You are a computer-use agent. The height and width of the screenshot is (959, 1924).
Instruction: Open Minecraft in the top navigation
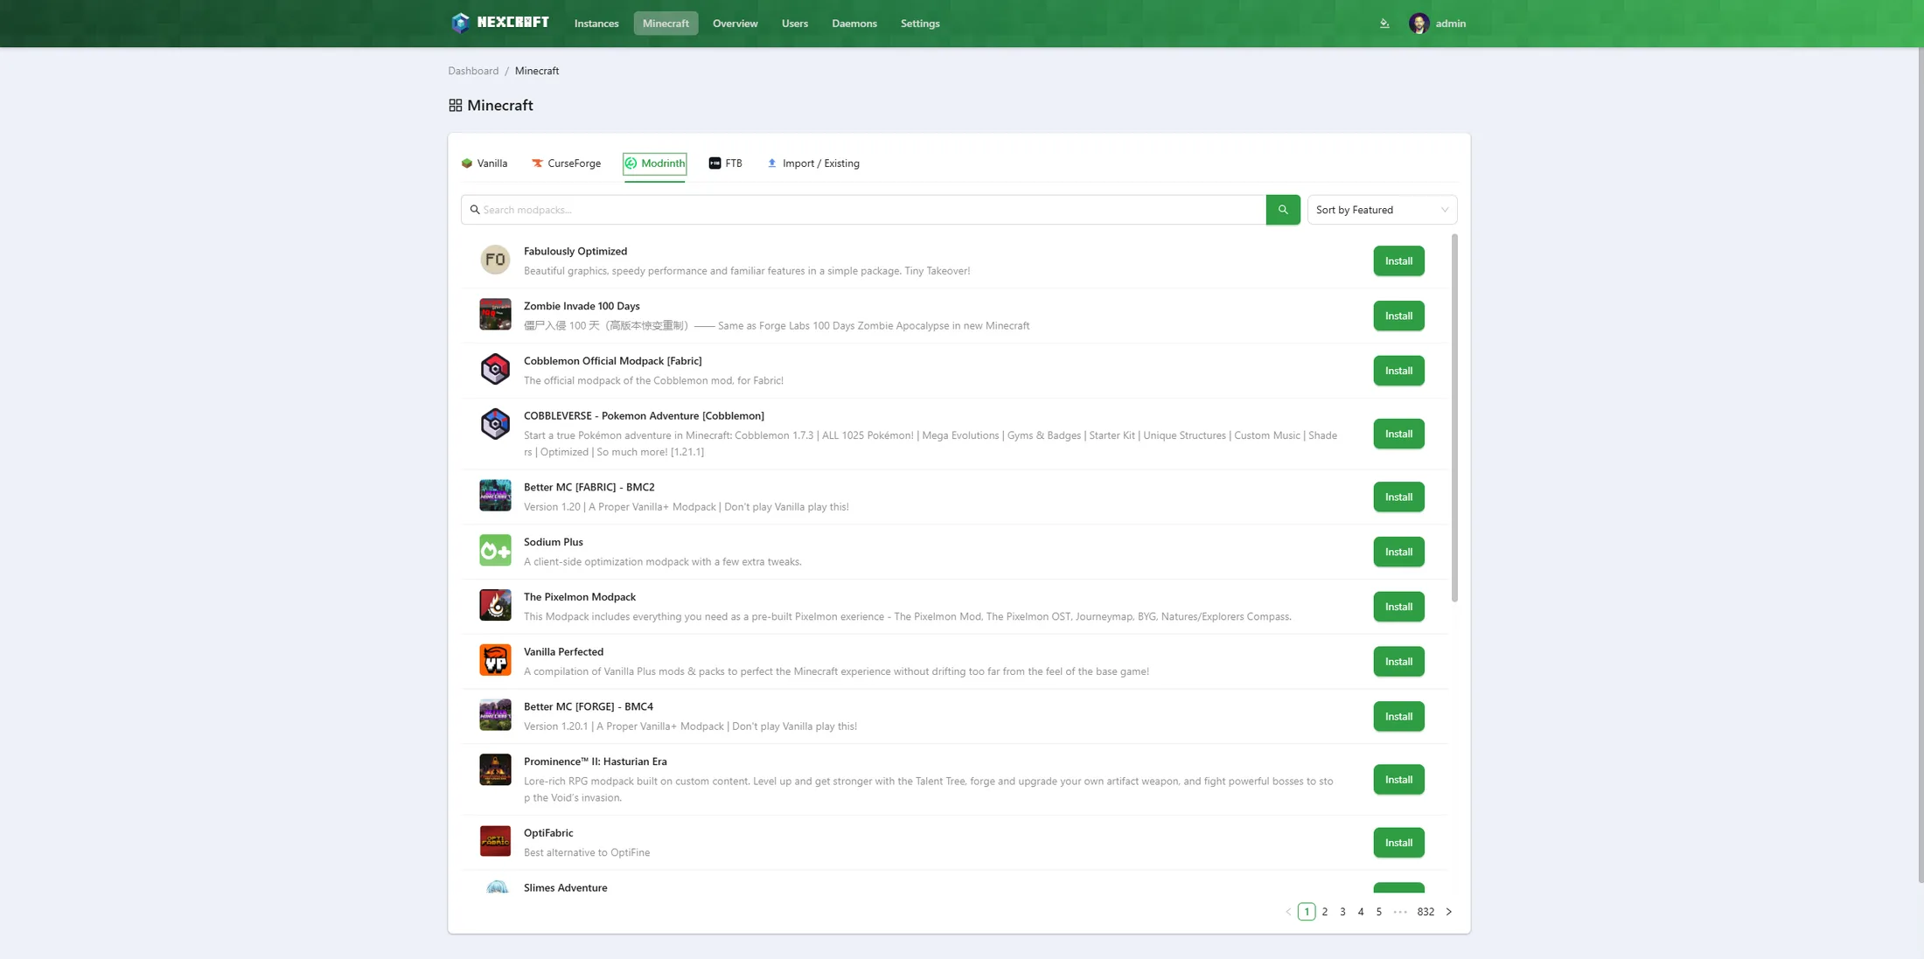click(x=666, y=24)
